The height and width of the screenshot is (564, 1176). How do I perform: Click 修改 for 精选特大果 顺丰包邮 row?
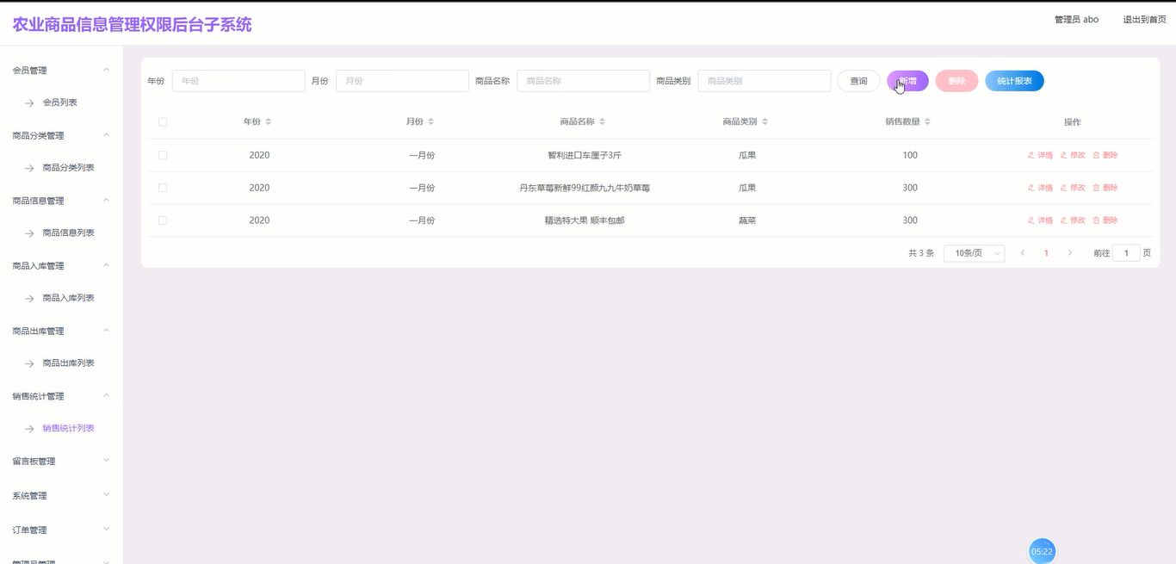point(1073,220)
